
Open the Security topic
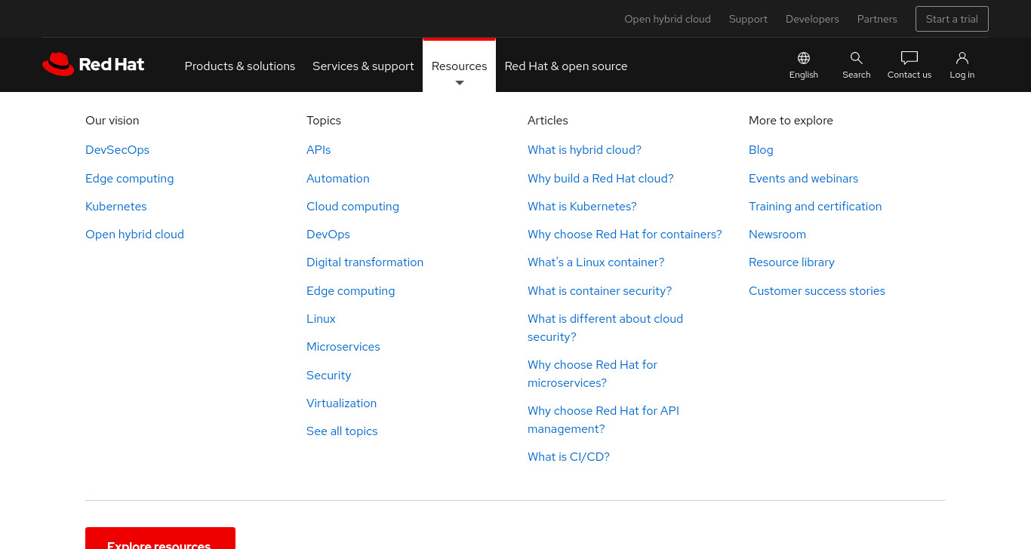pos(328,376)
